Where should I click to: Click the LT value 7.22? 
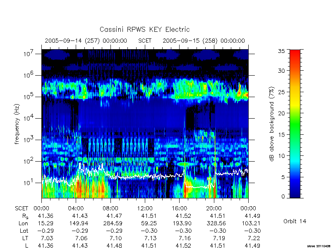click(254, 238)
